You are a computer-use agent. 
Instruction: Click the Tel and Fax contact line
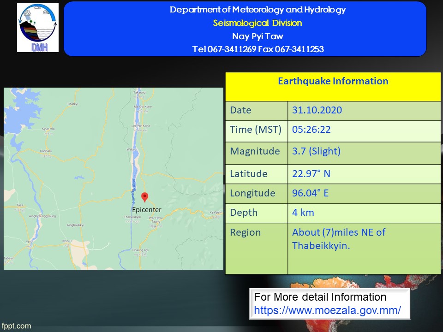click(257, 49)
